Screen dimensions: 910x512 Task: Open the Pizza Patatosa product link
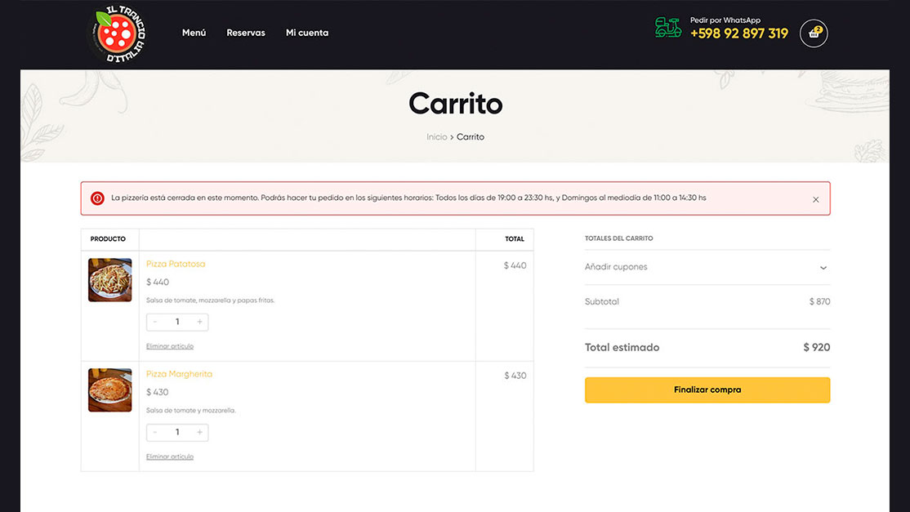176,264
